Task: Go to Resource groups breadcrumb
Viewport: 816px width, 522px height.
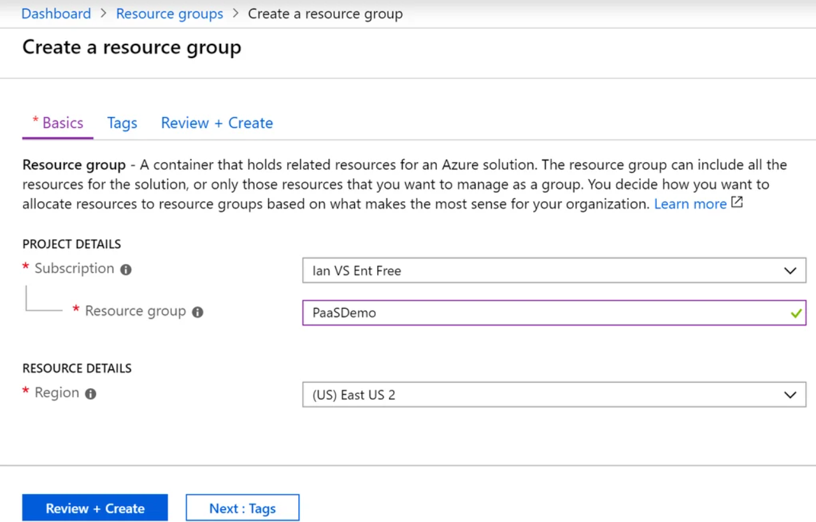Action: (169, 13)
